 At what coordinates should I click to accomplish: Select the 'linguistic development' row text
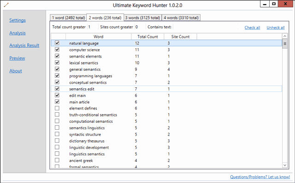click(x=89, y=148)
